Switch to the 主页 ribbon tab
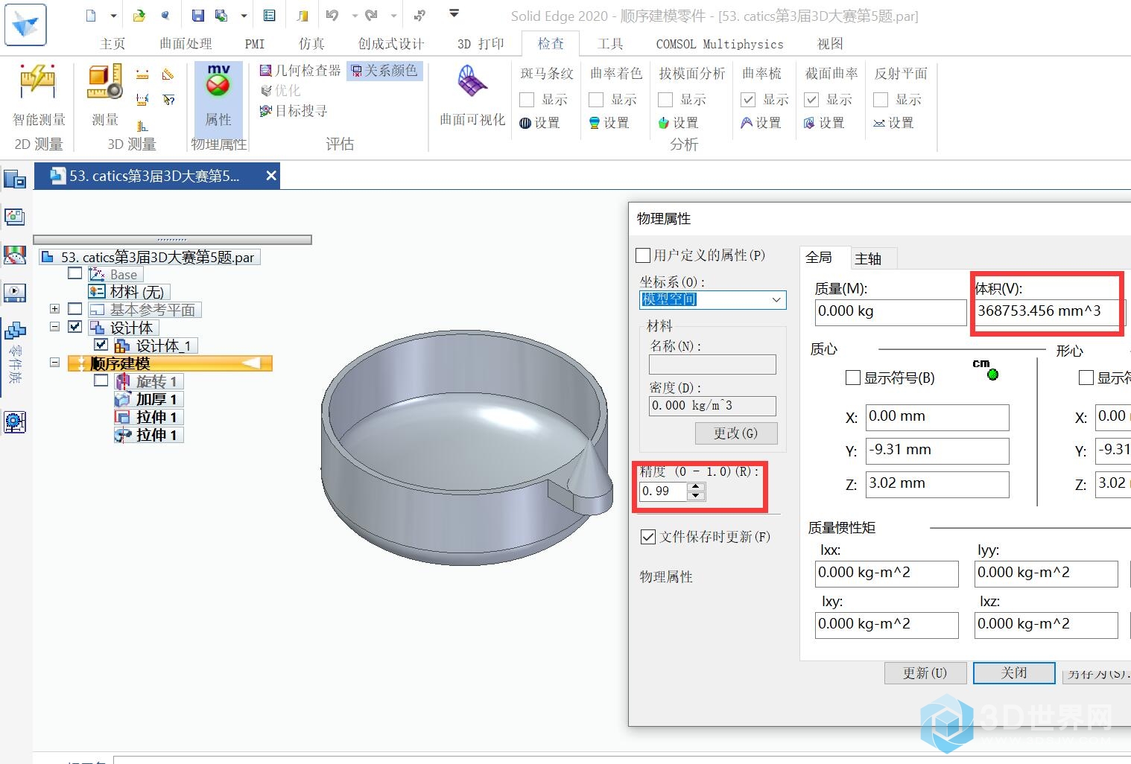 pyautogui.click(x=113, y=44)
